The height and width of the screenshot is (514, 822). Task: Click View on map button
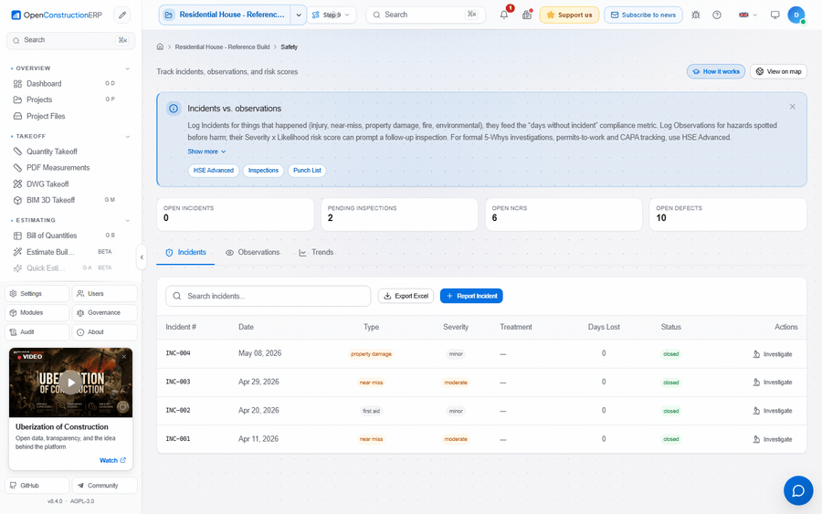pyautogui.click(x=778, y=71)
